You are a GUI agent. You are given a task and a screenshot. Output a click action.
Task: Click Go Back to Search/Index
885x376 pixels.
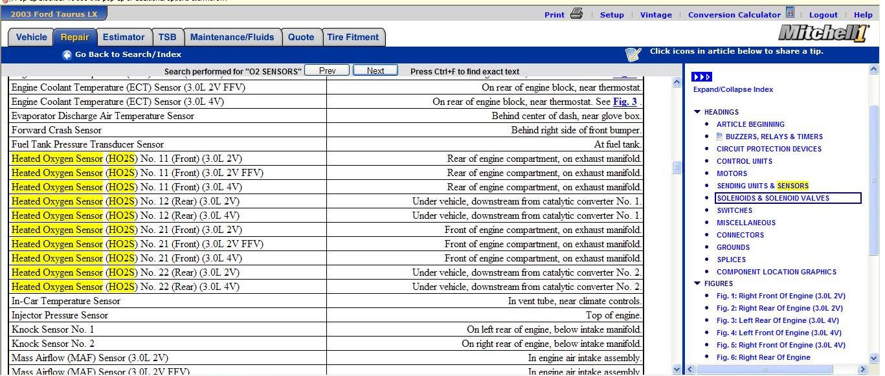click(x=128, y=54)
